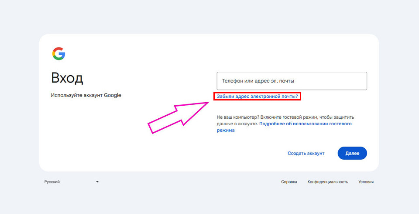Viewport: 419px width, 214px height.
Task: Click the word Google in the subtitle
Action: pos(112,95)
